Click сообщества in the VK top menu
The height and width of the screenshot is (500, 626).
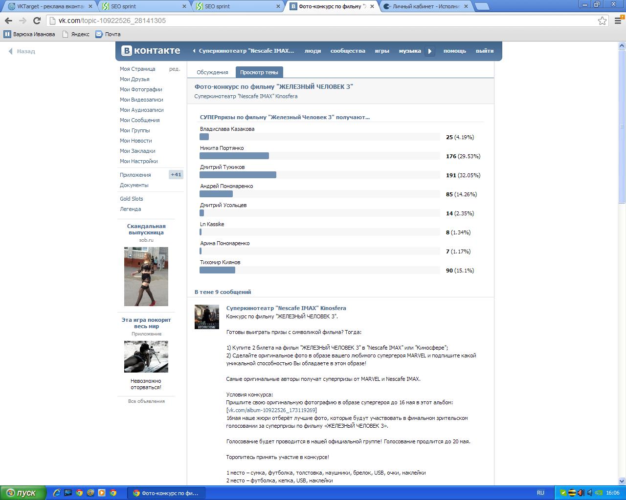[x=348, y=51]
